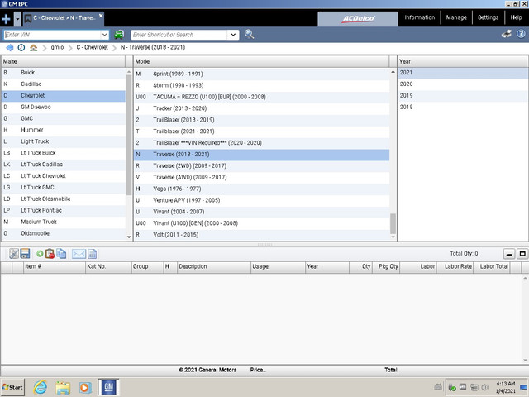Select Venture APV (1997 - 2005) model
Screen dimensions: 529x397
(261, 200)
